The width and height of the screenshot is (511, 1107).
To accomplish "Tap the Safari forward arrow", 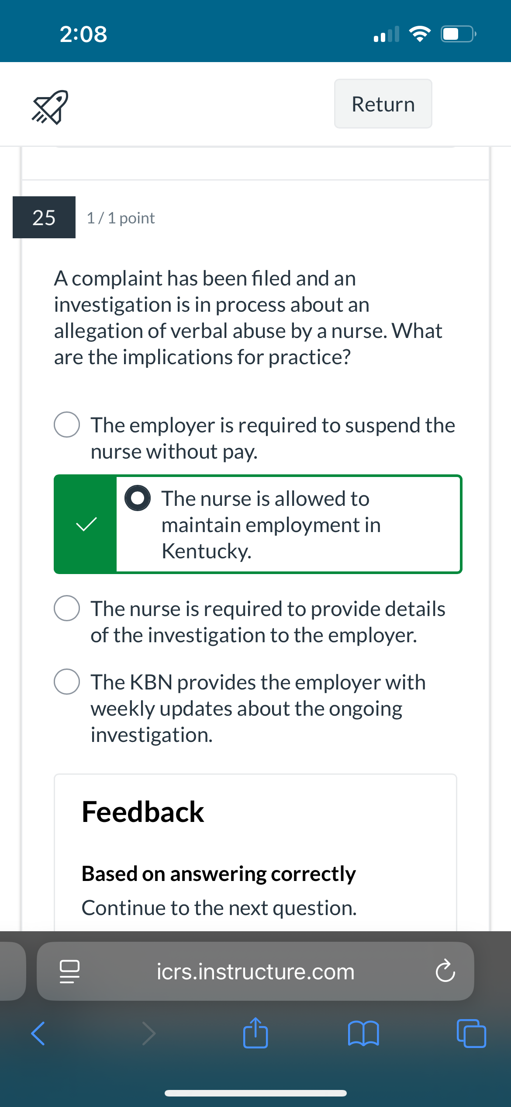I will pos(149,1034).
